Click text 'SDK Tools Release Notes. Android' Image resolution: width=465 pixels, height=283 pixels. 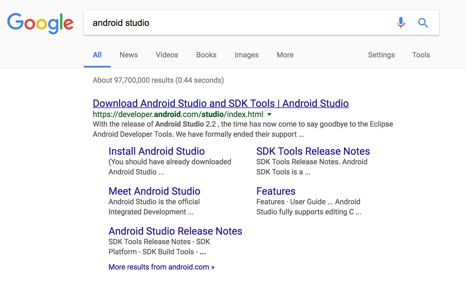[x=312, y=162]
